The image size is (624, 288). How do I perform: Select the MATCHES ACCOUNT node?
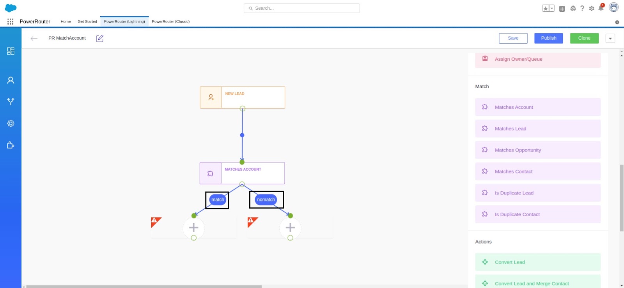pyautogui.click(x=242, y=173)
